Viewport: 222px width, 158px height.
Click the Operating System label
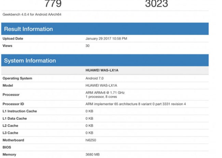[17, 78]
